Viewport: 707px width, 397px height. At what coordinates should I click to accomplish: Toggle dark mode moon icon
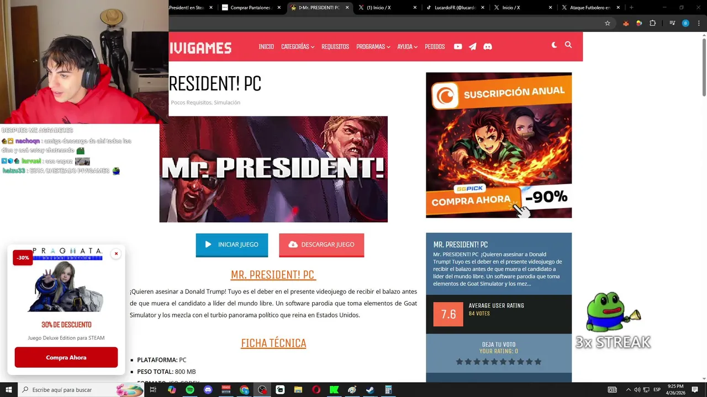coord(554,45)
